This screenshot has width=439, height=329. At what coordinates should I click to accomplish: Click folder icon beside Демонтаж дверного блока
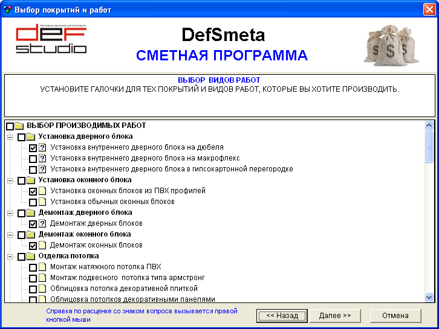pos(30,213)
